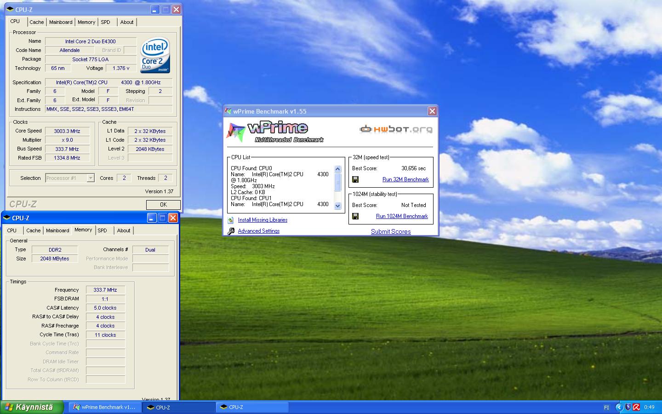Switch to SPD tab in lower CPU-Z window

103,230
